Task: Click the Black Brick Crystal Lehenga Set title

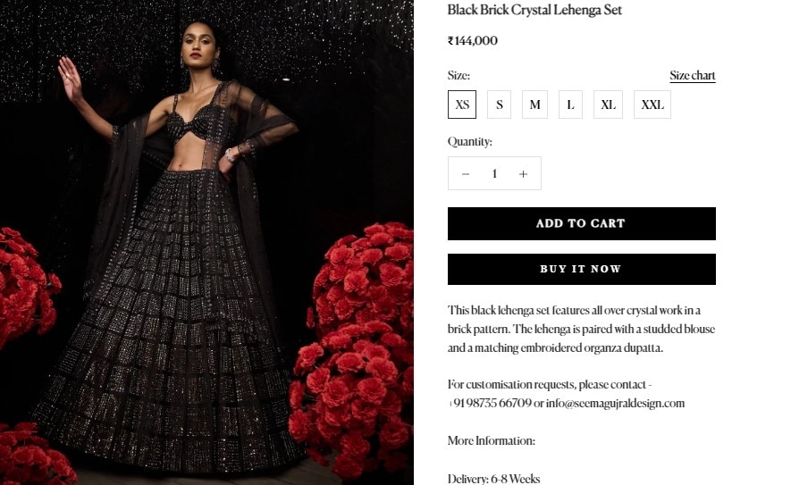Action: [534, 10]
